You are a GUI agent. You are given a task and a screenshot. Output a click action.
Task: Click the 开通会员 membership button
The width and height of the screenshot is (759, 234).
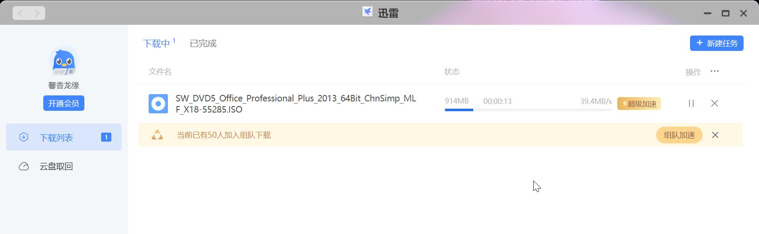click(64, 103)
